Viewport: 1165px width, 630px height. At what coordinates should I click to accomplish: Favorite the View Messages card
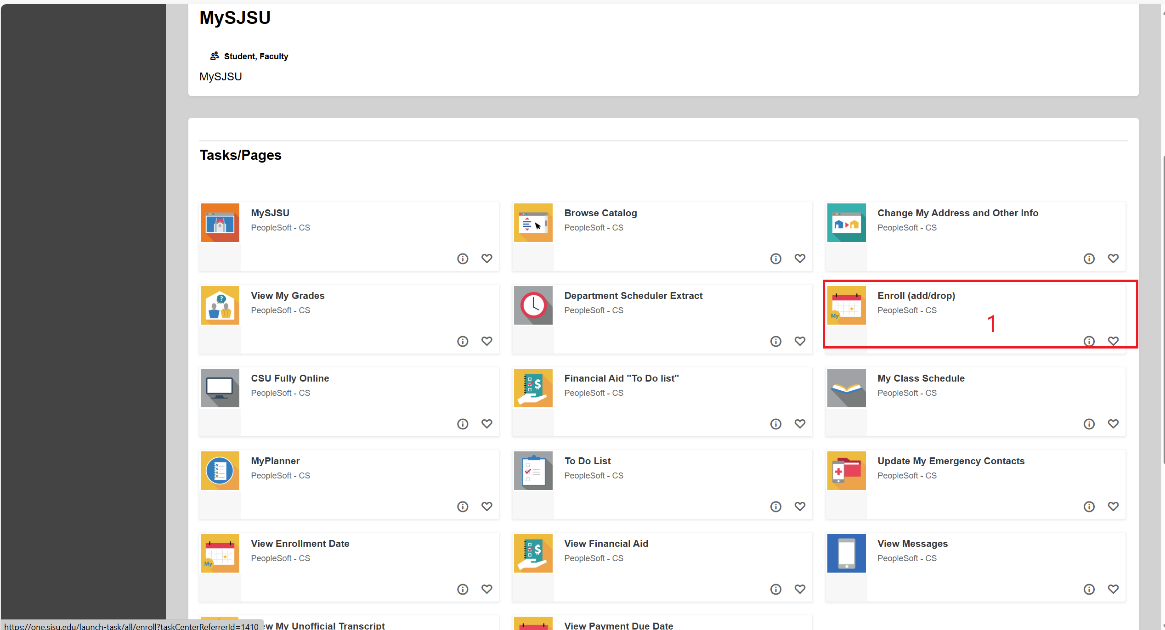point(1113,589)
